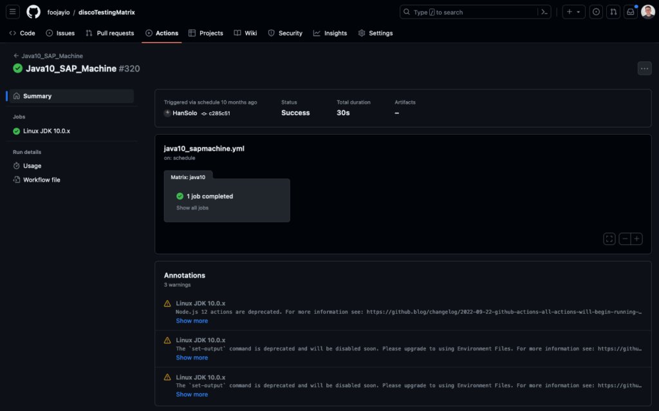This screenshot has height=411, width=659.
Task: Click the search input field
Action: (475, 12)
